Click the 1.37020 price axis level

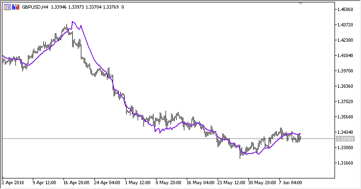point(345,101)
